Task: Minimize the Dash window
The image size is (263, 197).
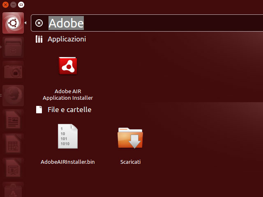Action: [13, 5]
